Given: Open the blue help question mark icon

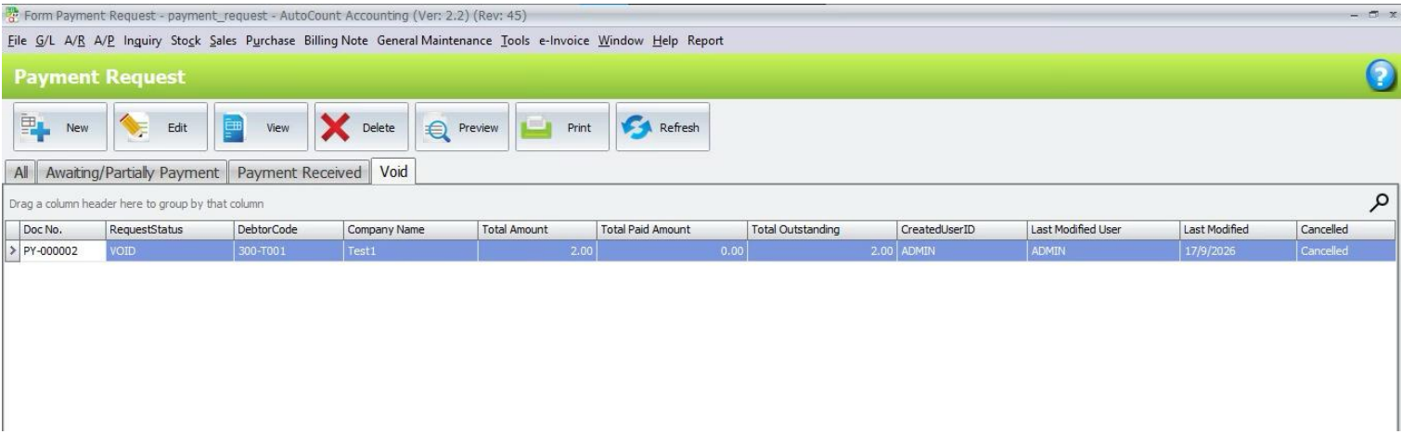Looking at the screenshot, I should coord(1383,79).
